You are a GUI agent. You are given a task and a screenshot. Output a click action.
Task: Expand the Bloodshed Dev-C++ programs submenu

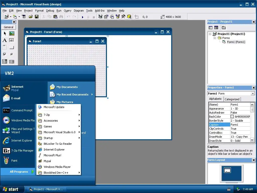tap(59, 173)
